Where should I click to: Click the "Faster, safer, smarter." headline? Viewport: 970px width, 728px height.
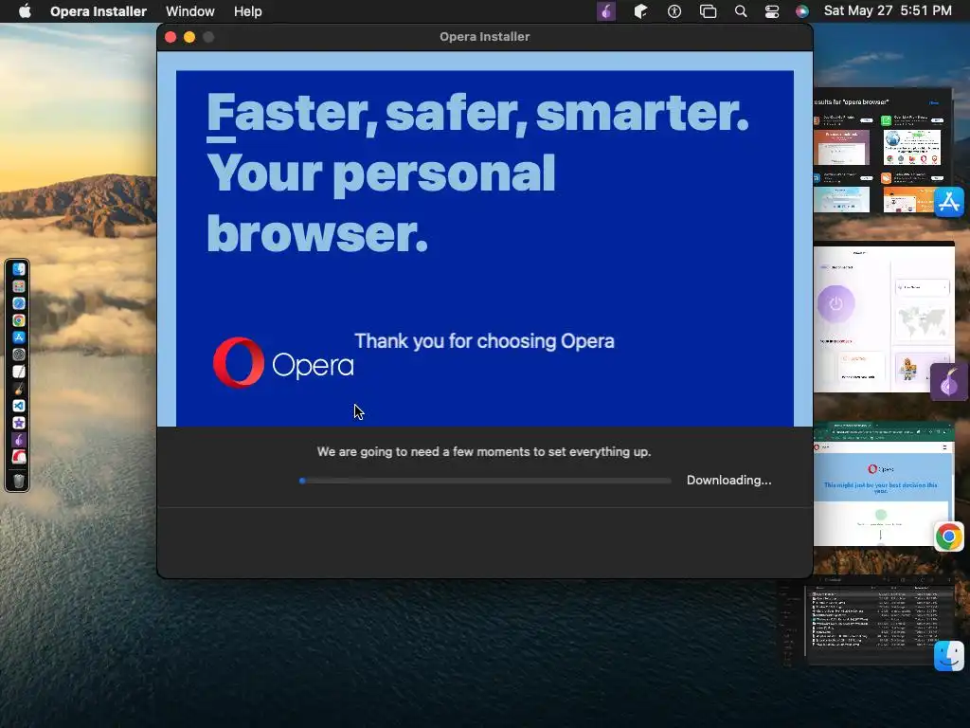pos(477,113)
